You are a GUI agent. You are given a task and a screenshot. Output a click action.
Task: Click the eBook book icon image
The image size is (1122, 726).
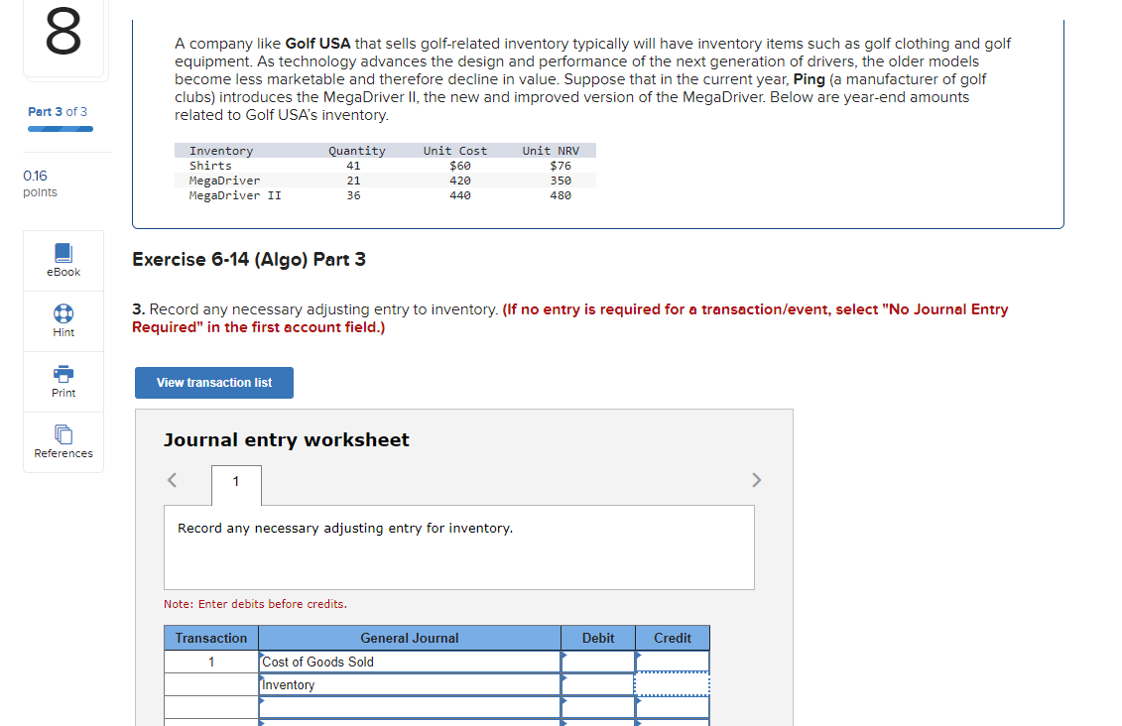[62, 253]
